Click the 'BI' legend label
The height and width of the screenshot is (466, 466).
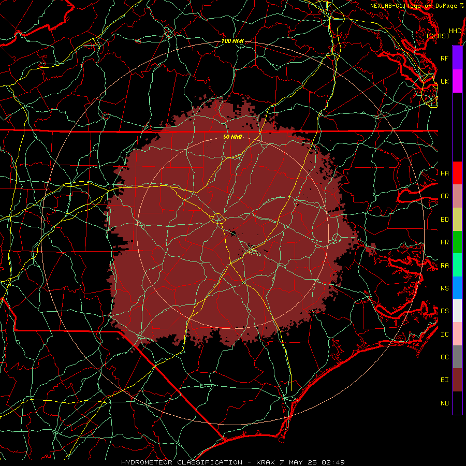444,380
